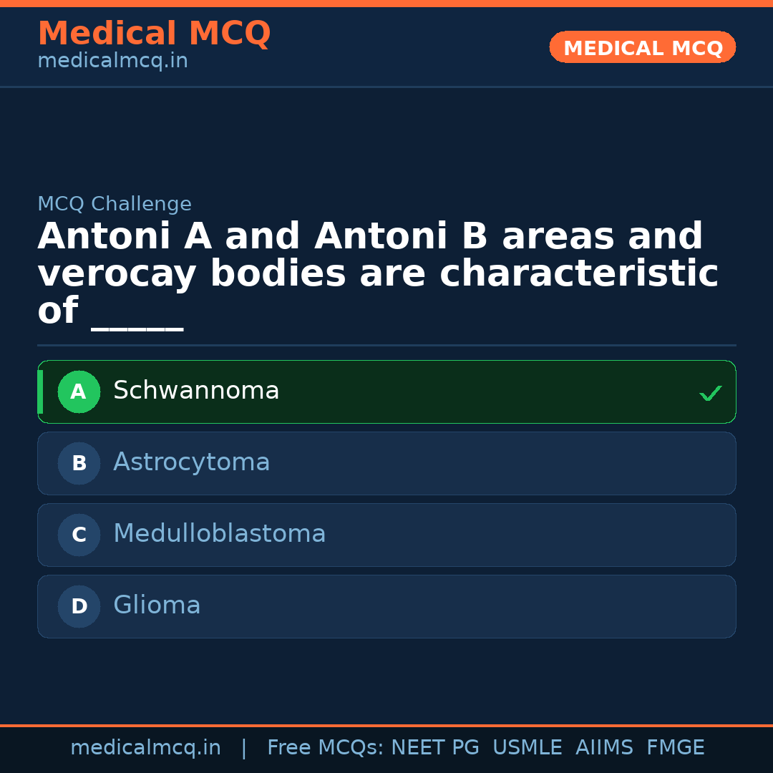Click FMGE in the footer
773x773 pixels.
[x=675, y=748]
